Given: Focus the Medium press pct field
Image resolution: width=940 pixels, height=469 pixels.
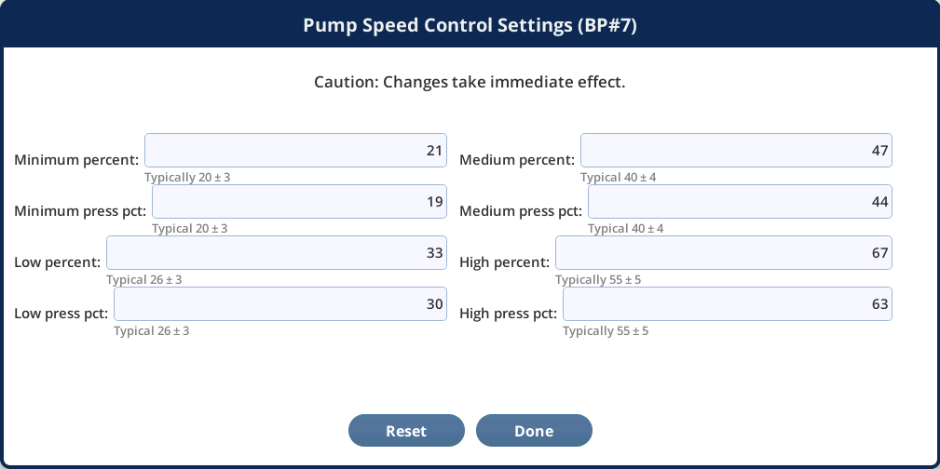Looking at the screenshot, I should pyautogui.click(x=740, y=202).
